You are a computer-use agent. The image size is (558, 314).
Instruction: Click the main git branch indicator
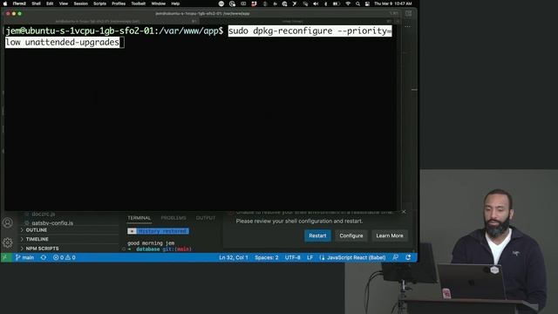click(24, 257)
